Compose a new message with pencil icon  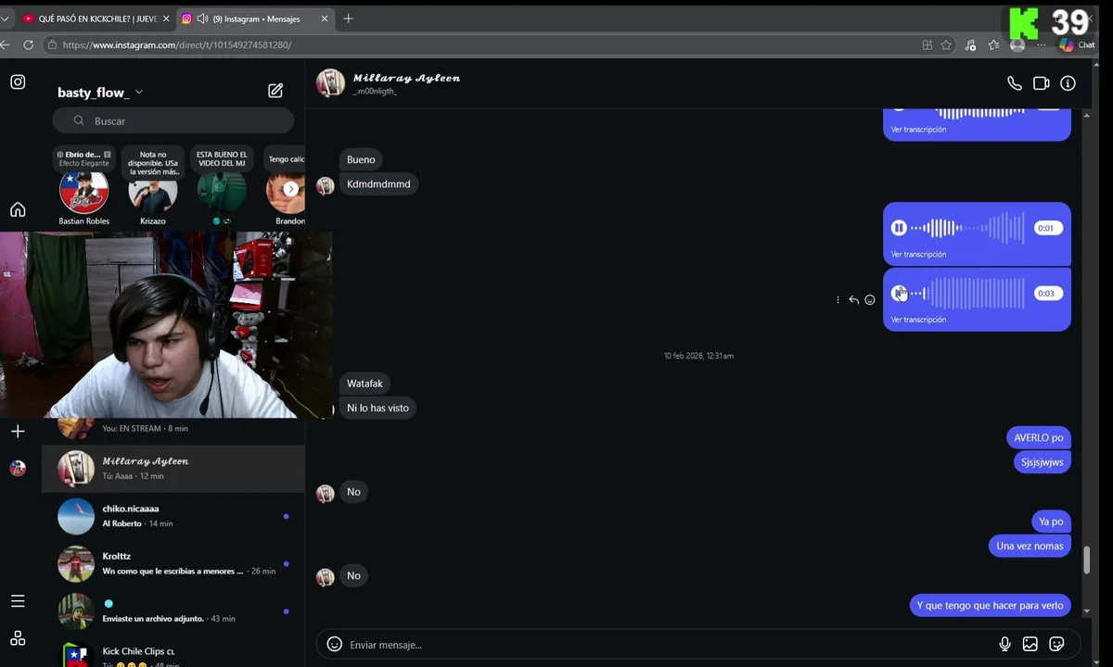[275, 91]
